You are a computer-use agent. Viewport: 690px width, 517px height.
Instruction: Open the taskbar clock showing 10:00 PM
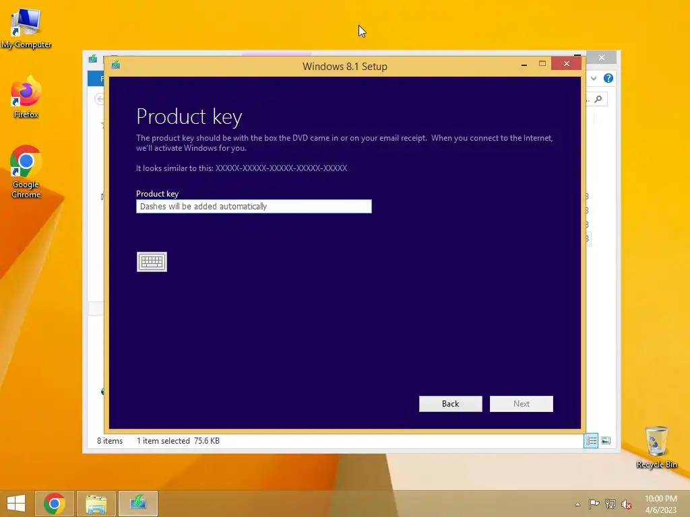pyautogui.click(x=661, y=504)
